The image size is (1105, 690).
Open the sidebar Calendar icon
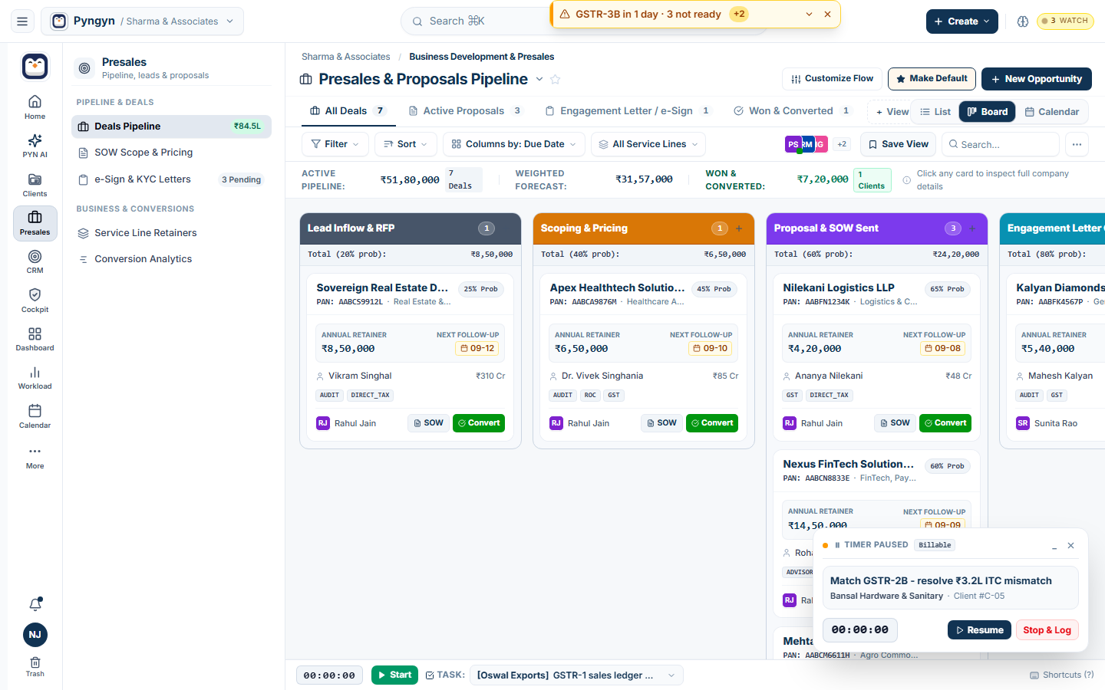pos(35,416)
